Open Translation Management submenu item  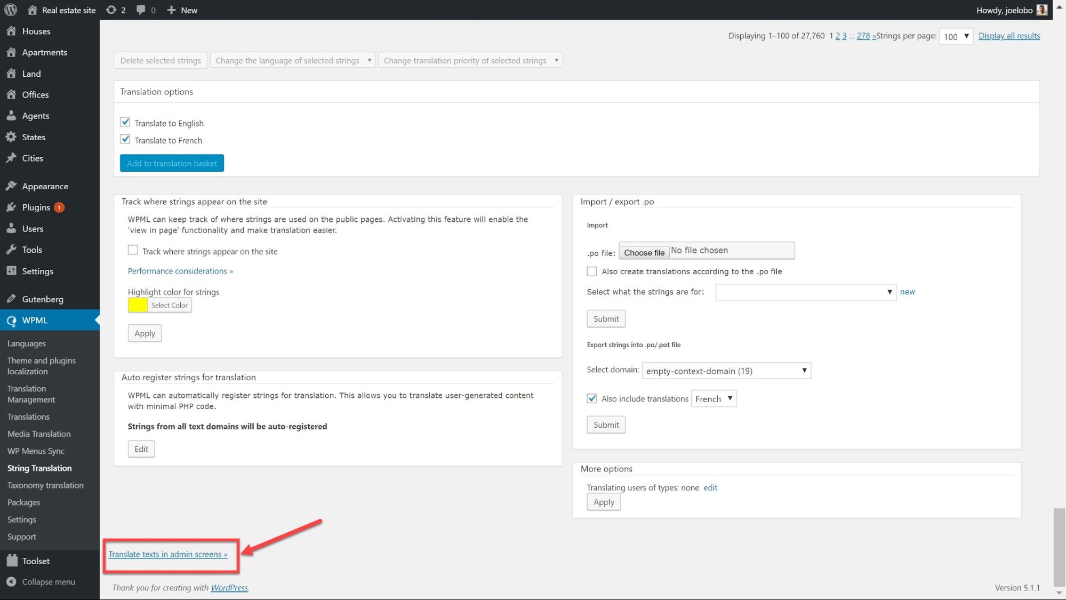click(x=31, y=394)
